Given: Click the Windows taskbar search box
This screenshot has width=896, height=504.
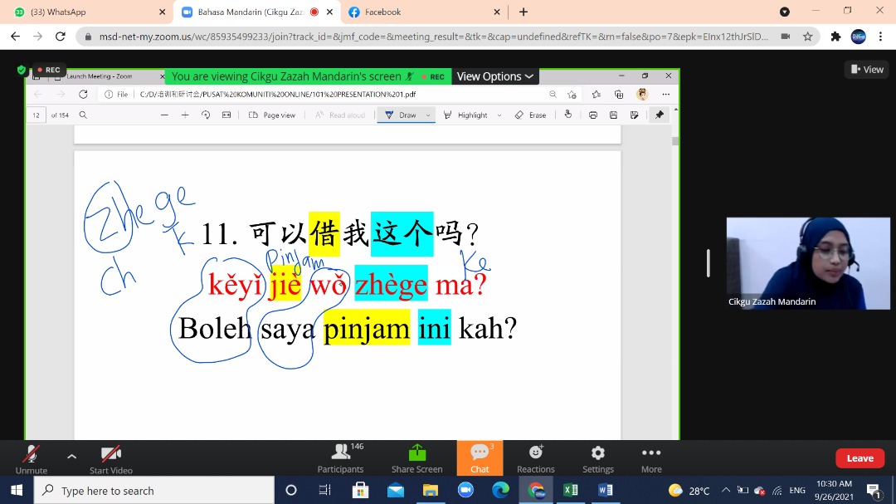Looking at the screenshot, I should (x=153, y=491).
